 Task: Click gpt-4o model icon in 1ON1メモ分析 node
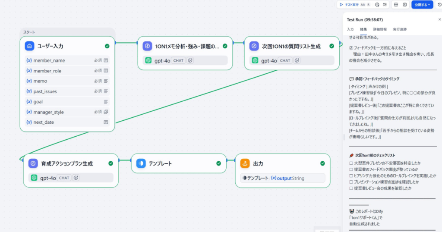point(148,60)
